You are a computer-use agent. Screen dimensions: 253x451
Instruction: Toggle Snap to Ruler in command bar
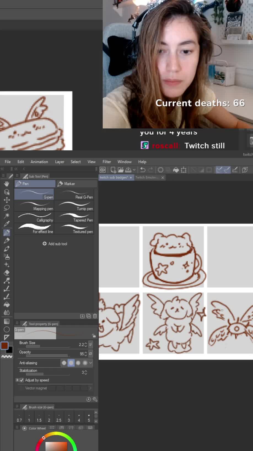pyautogui.click(x=219, y=170)
